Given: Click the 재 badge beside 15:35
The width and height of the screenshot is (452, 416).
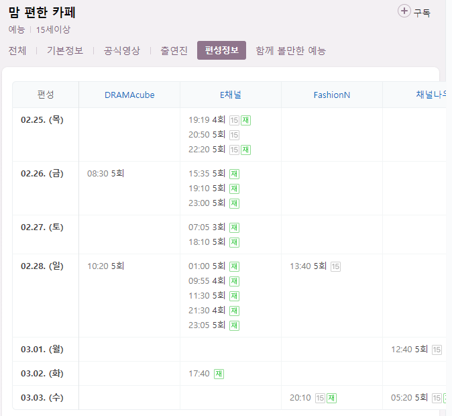Looking at the screenshot, I should tap(234, 174).
